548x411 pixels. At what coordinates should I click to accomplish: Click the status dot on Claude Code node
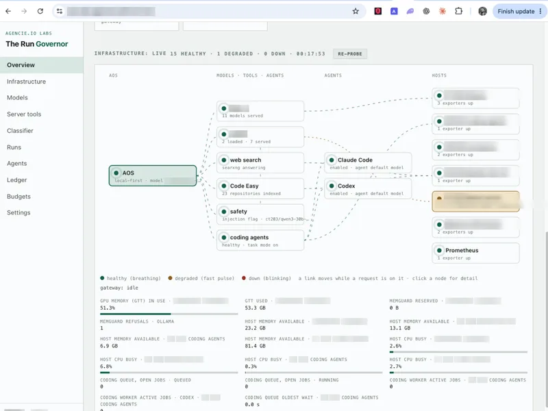tap(332, 160)
